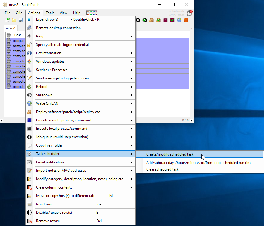264x226 pixels.
Task: Click the toolbar job queue wheel icon with green checkmark
Action: point(145,20)
